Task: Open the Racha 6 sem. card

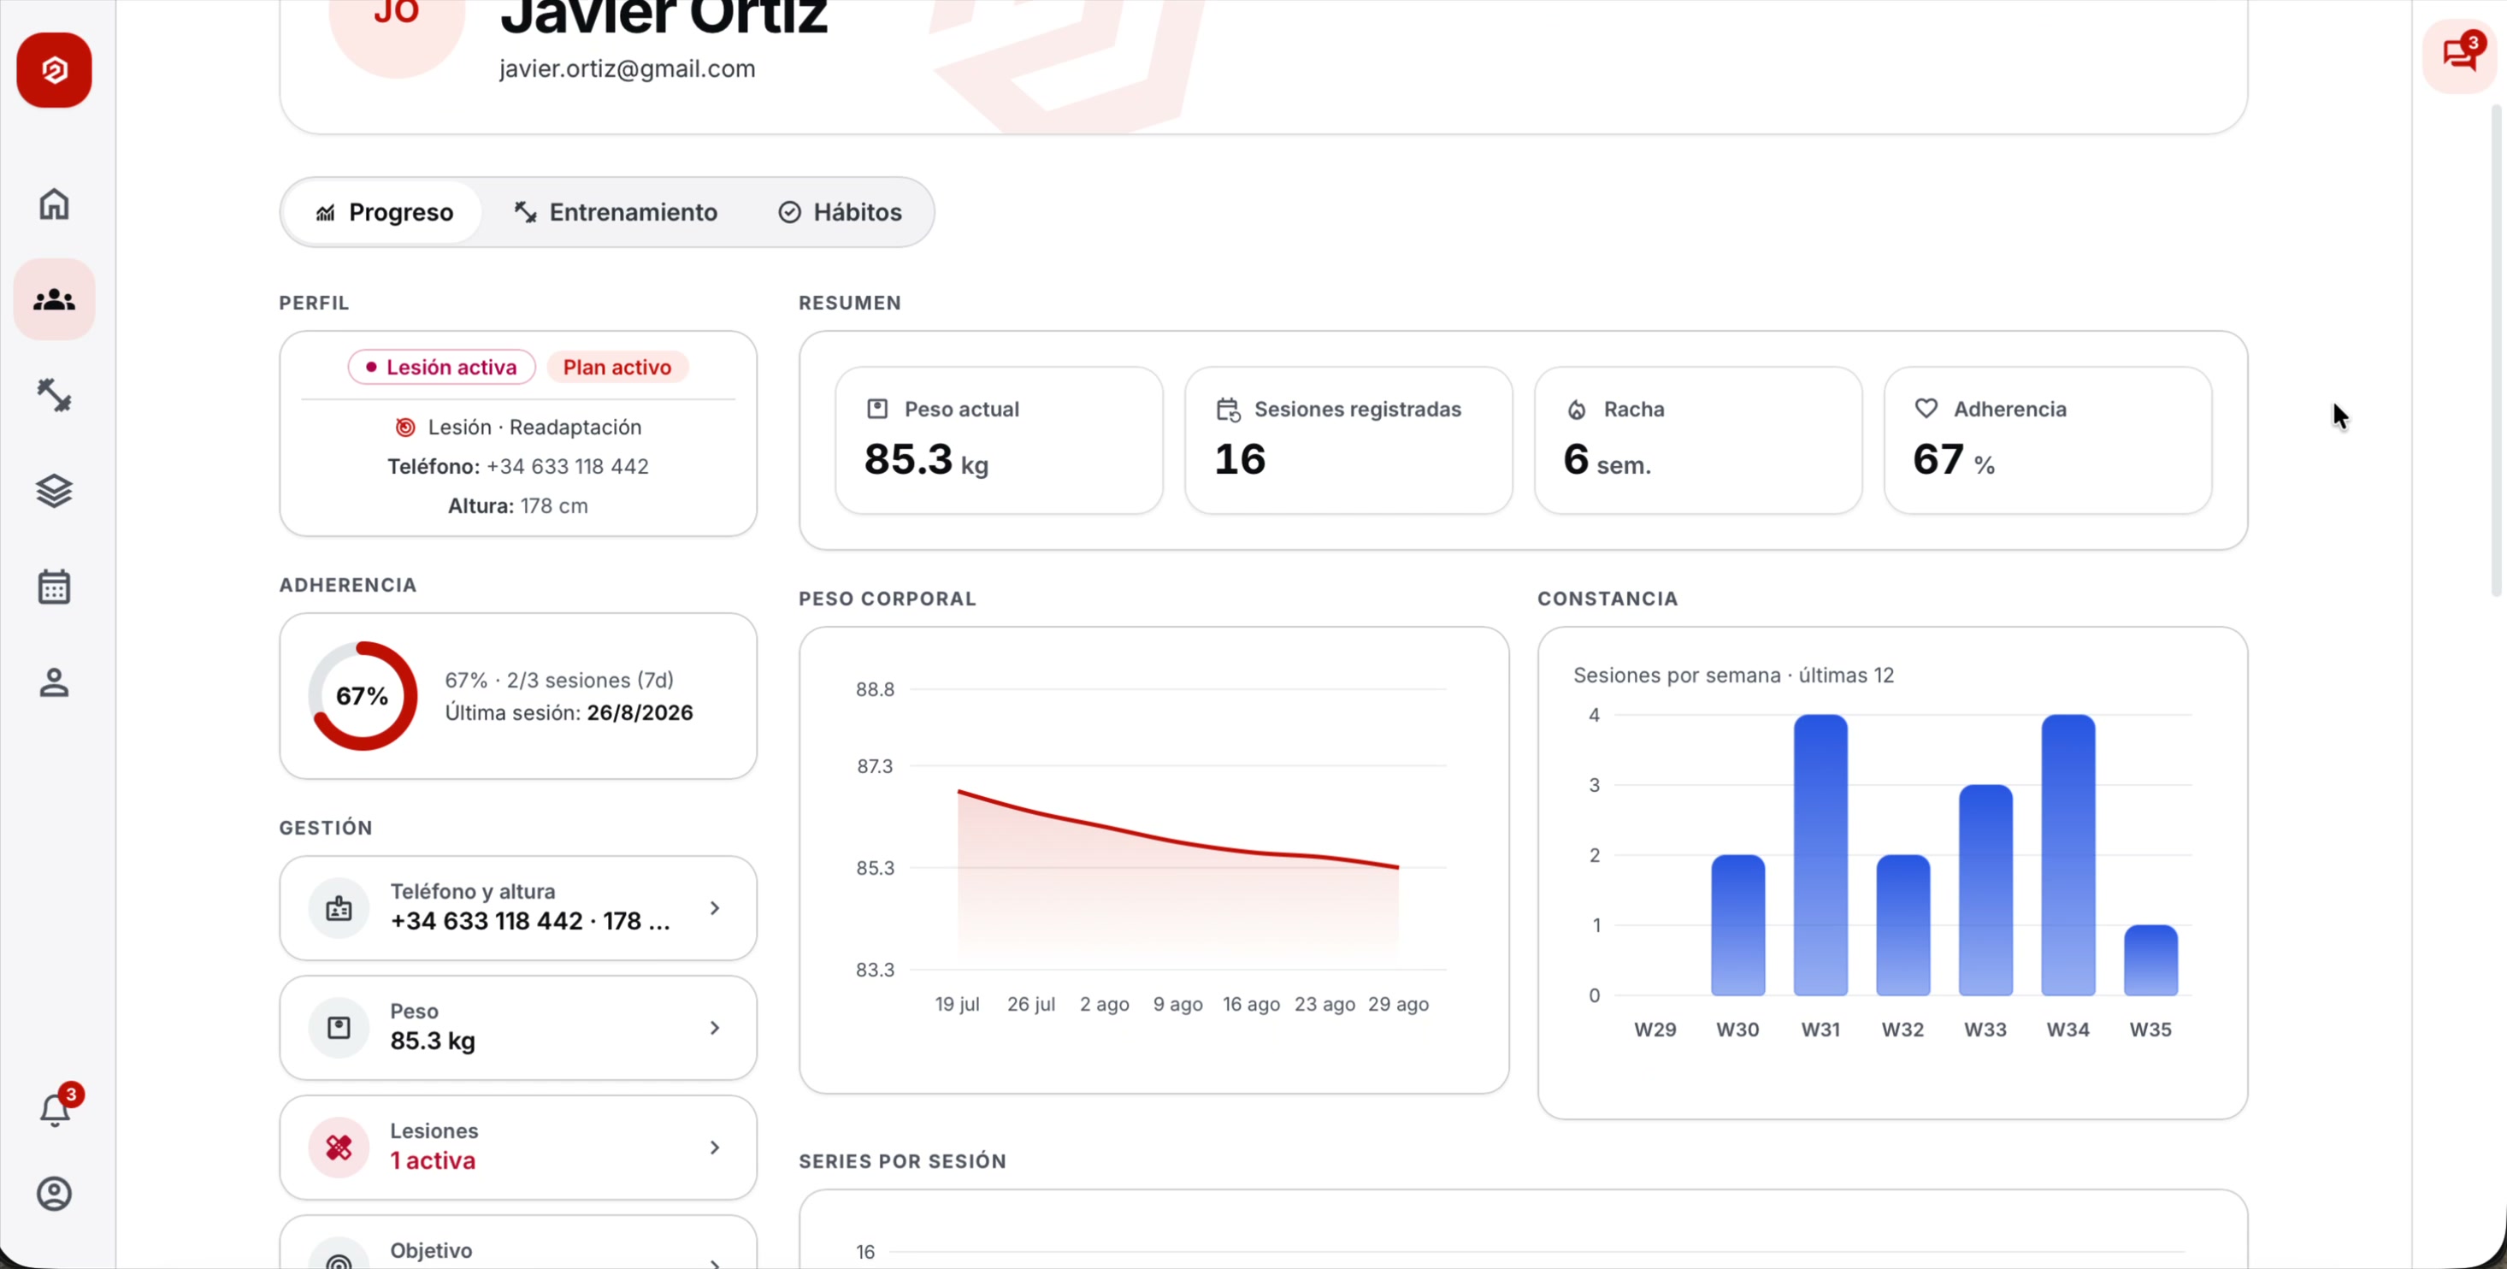Action: click(x=1698, y=440)
